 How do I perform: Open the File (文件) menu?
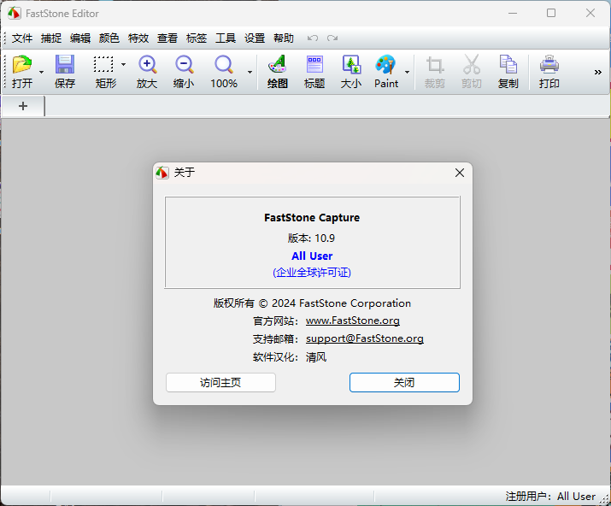(22, 38)
